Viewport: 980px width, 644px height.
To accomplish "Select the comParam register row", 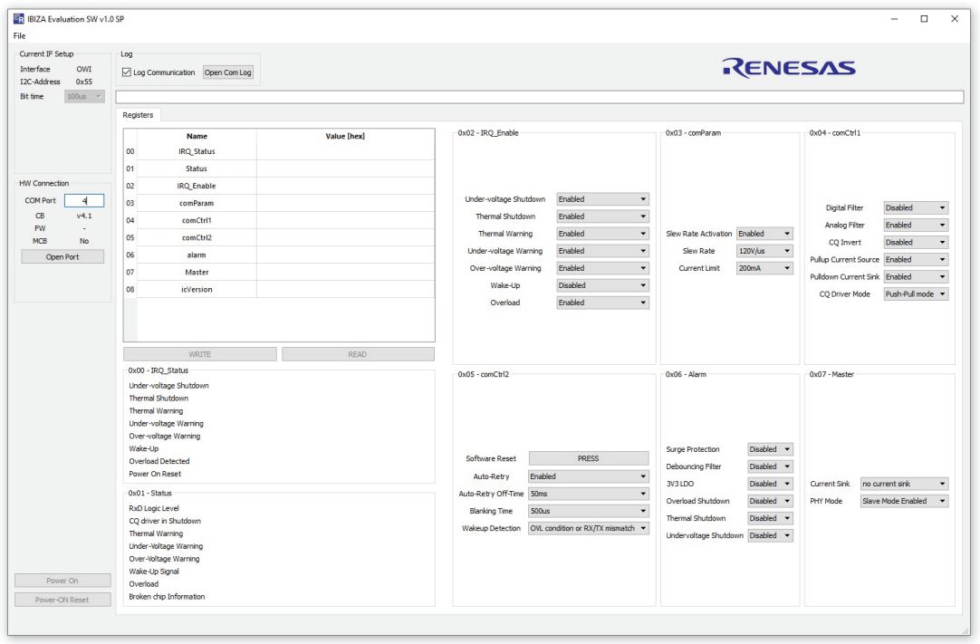I will pos(197,203).
